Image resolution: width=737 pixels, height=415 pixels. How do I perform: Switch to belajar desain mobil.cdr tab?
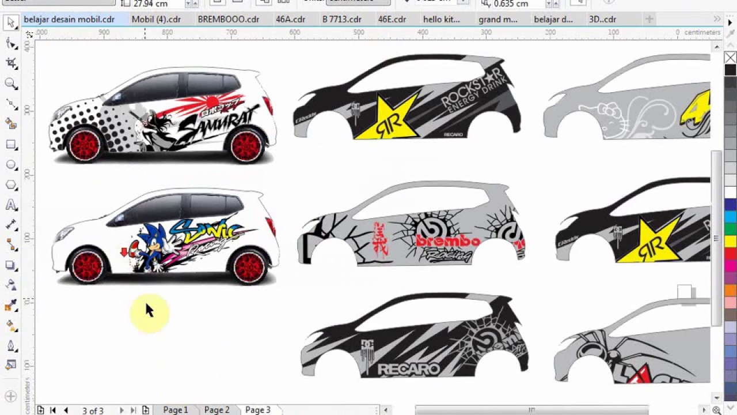69,19
